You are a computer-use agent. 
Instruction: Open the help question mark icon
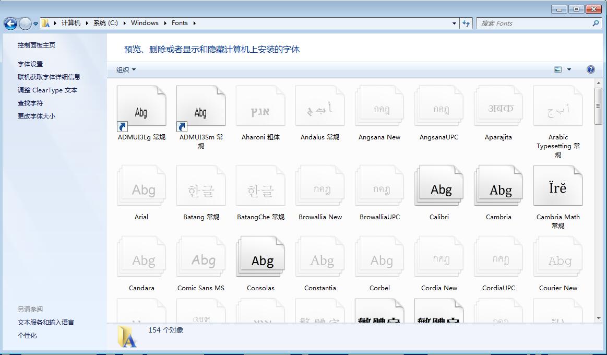591,69
